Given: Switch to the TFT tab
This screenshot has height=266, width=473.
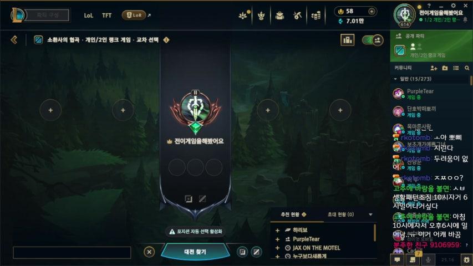Looking at the screenshot, I should point(107,16).
